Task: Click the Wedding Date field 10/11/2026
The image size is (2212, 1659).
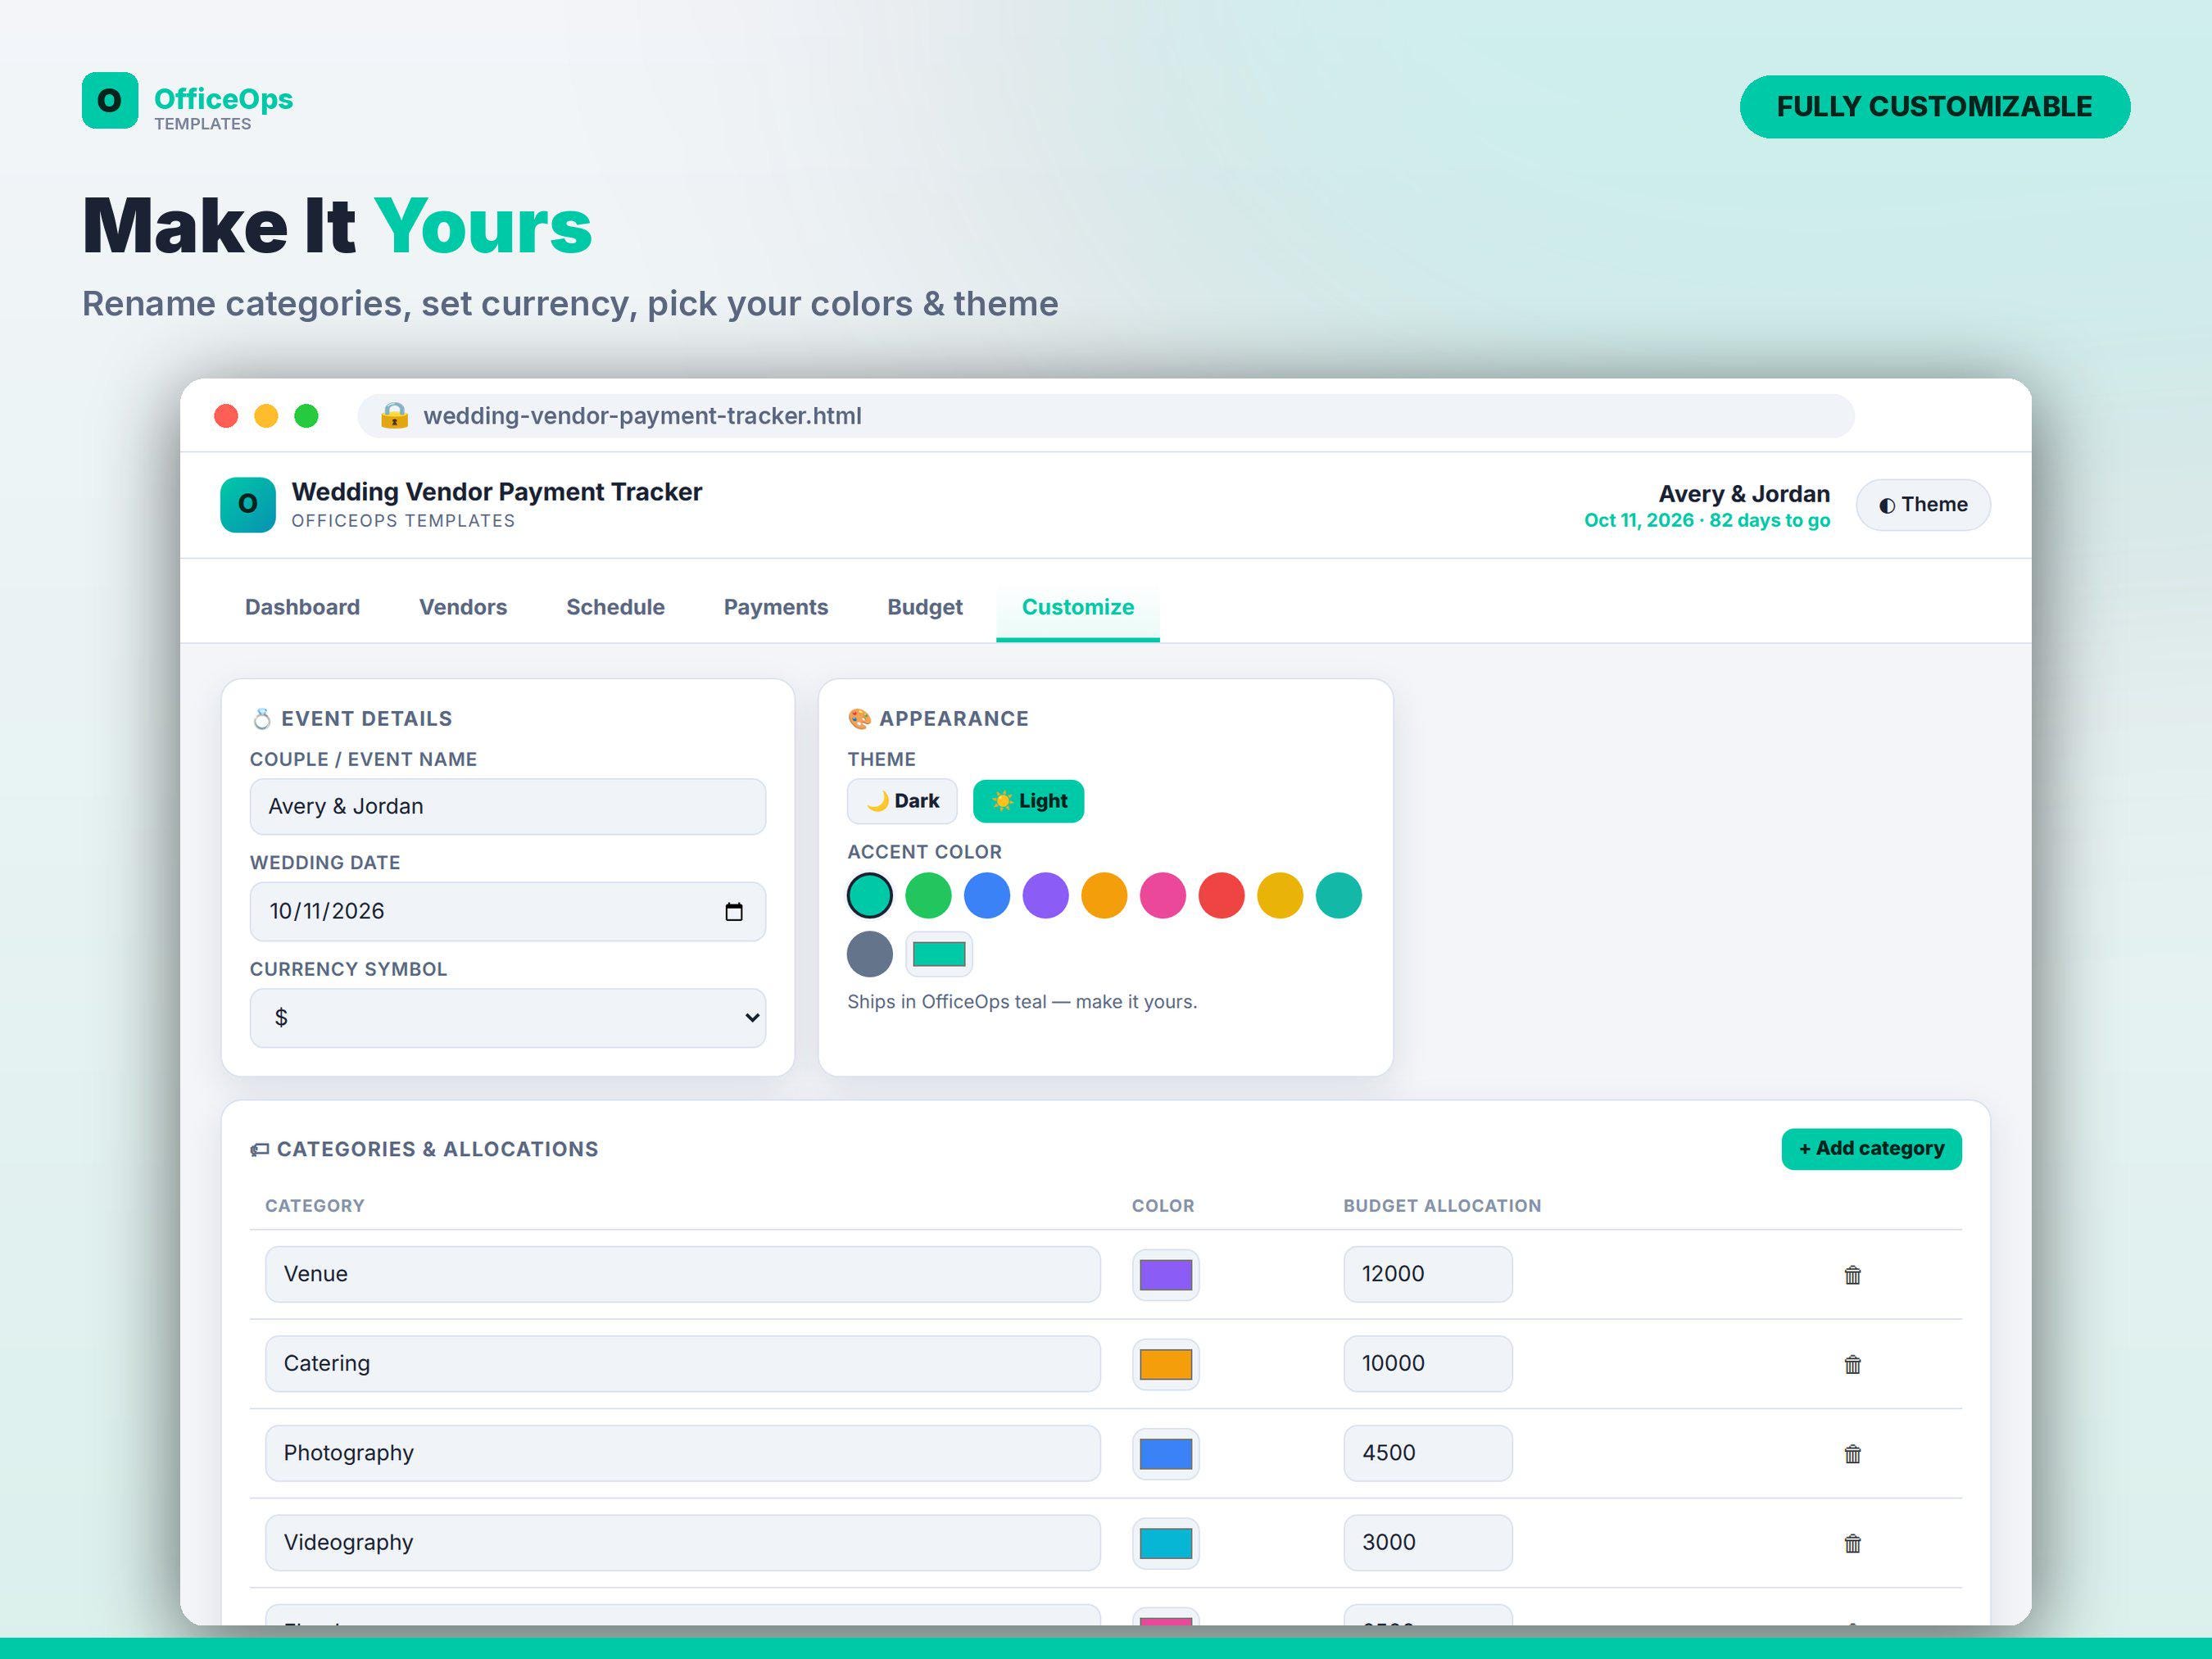Action: coord(508,911)
